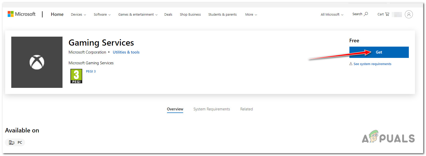Open Shop Business
The height and width of the screenshot is (156, 426).
click(190, 15)
